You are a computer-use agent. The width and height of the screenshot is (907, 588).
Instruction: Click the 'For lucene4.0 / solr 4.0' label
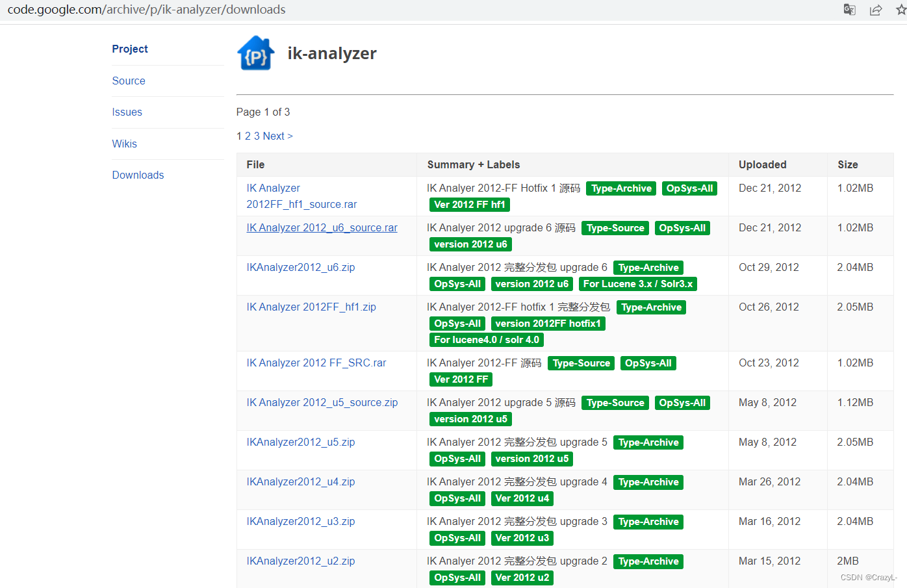pos(487,340)
